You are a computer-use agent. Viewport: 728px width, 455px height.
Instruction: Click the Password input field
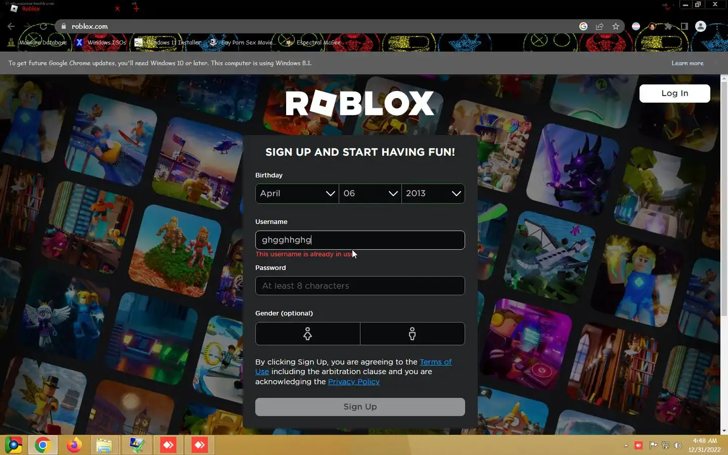coord(360,286)
